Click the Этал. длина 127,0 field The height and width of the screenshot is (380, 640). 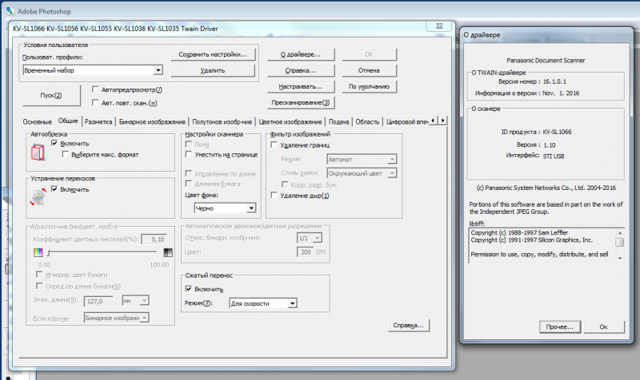point(98,302)
